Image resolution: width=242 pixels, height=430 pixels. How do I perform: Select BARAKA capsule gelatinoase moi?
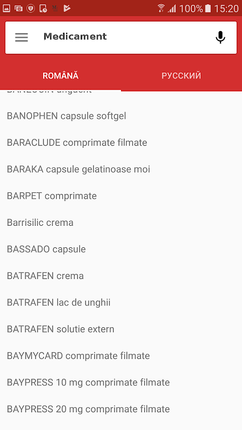click(x=121, y=169)
